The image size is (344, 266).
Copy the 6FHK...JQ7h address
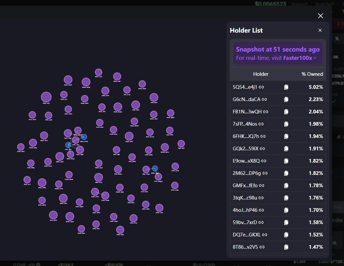point(286,136)
